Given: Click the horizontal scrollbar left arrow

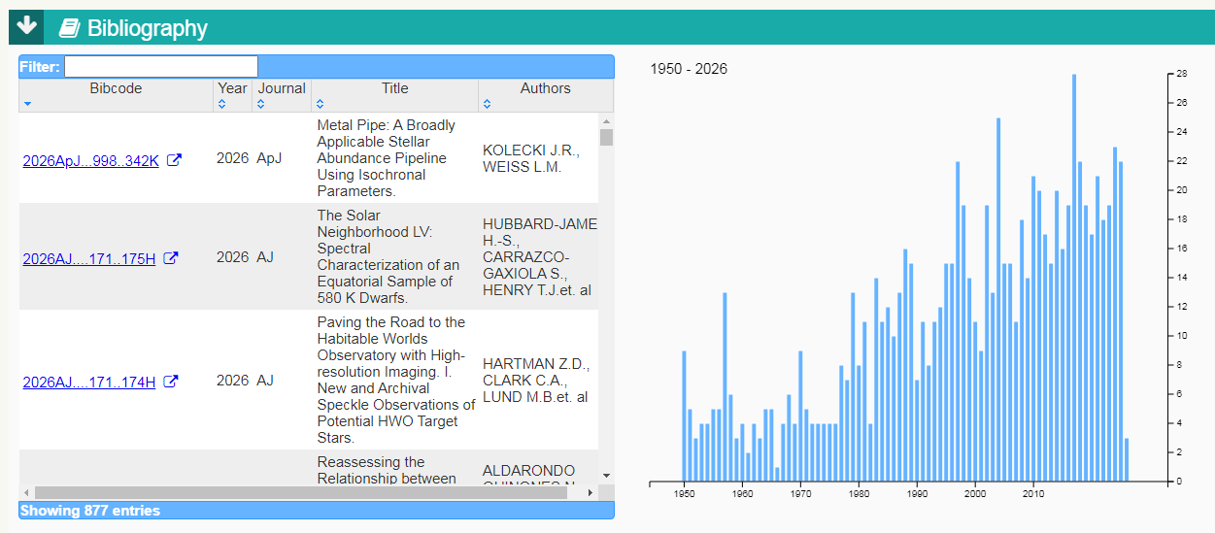Looking at the screenshot, I should tap(26, 493).
